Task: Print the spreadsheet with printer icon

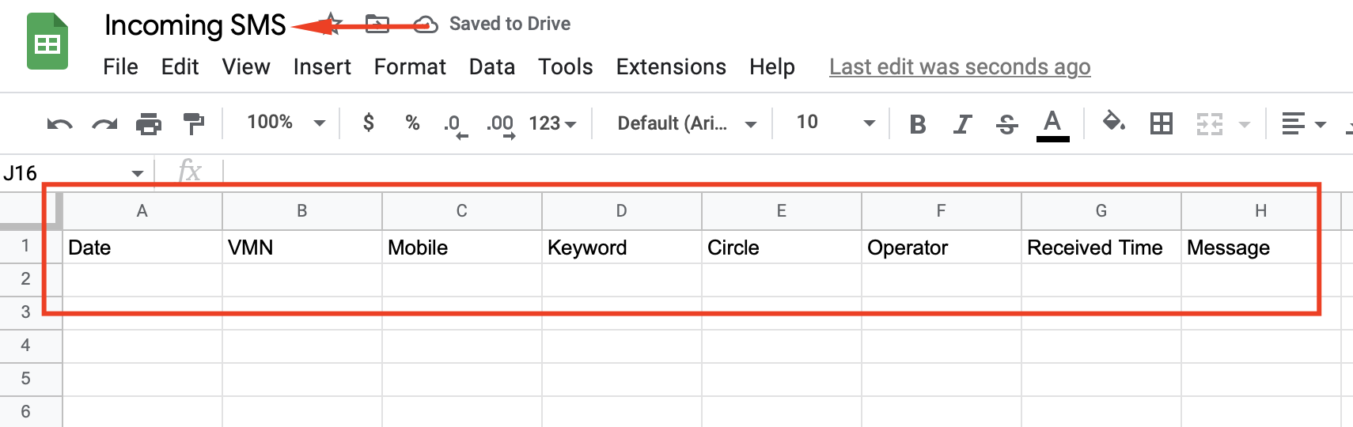Action: click(x=149, y=124)
